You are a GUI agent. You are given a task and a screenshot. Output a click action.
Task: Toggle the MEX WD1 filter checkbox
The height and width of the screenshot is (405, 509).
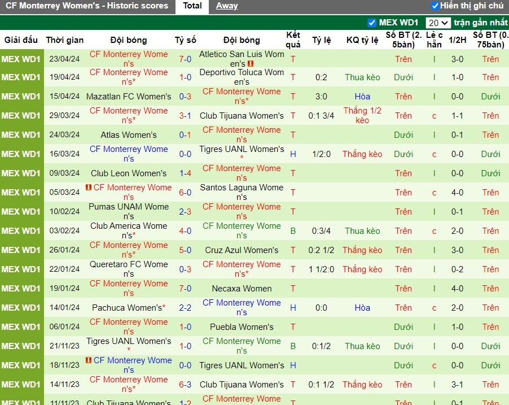pyautogui.click(x=372, y=23)
